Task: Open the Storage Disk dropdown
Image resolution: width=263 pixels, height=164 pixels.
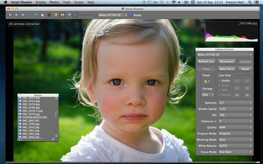Action: [x=207, y=95]
